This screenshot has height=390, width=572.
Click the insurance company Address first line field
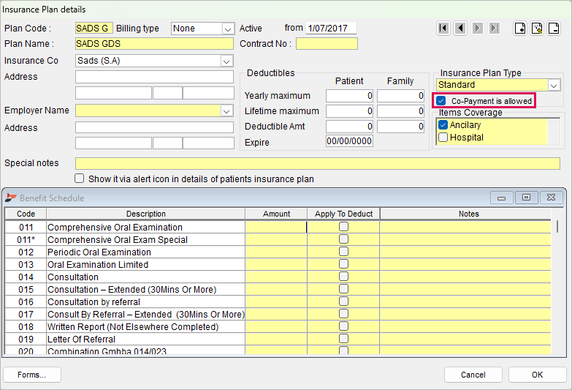coord(154,77)
